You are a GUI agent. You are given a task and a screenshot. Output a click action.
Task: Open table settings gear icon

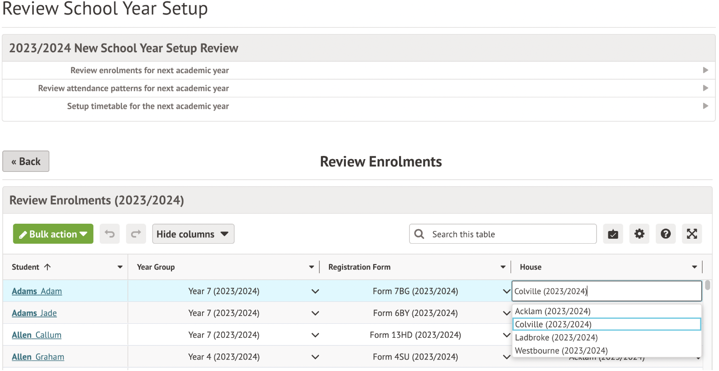pyautogui.click(x=639, y=234)
